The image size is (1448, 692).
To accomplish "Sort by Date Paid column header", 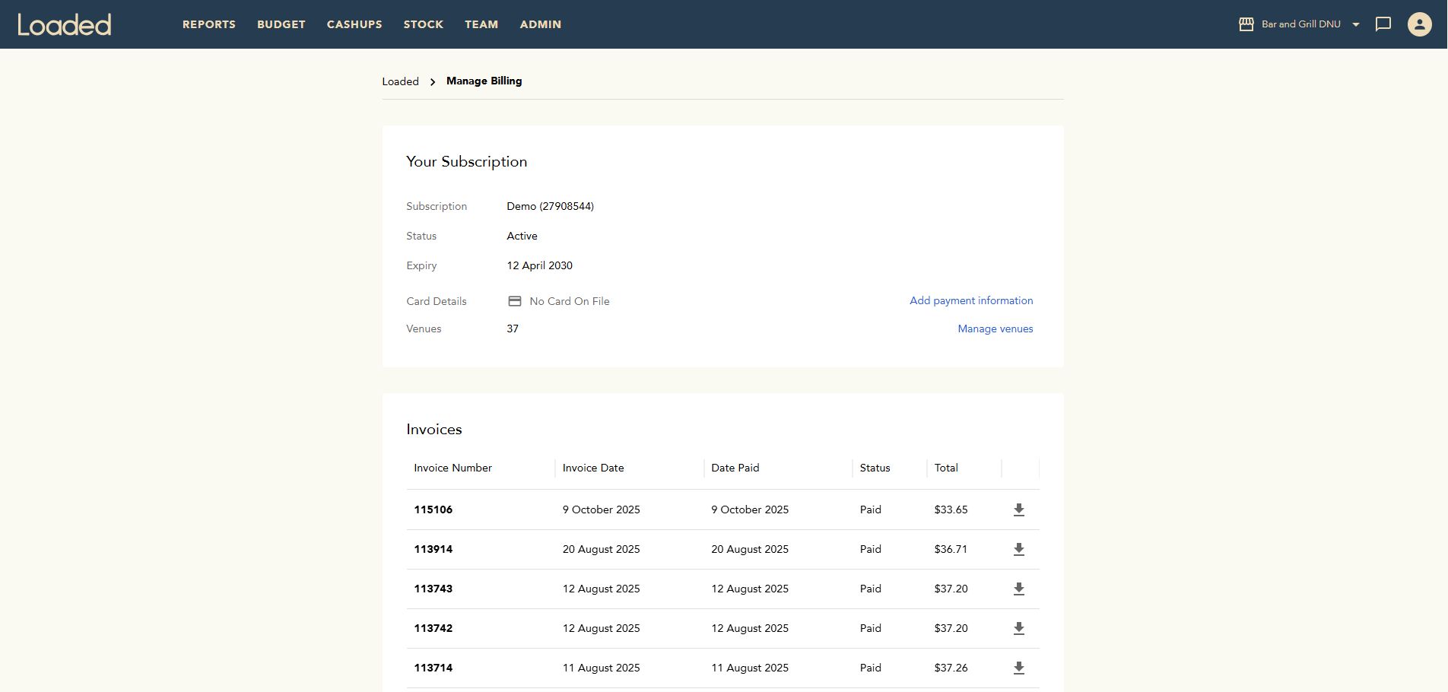I will [x=735, y=468].
